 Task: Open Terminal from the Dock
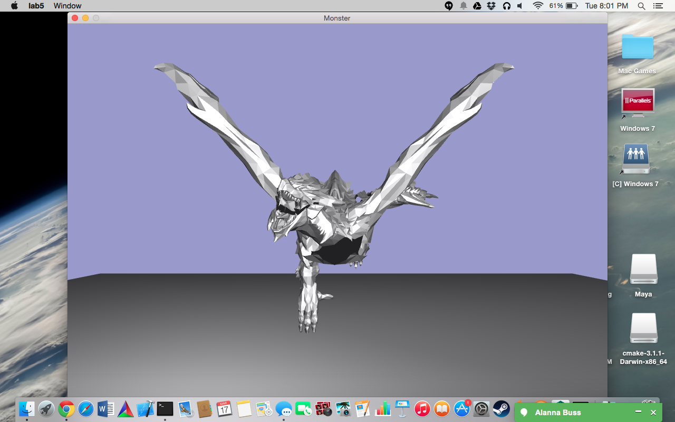(165, 409)
